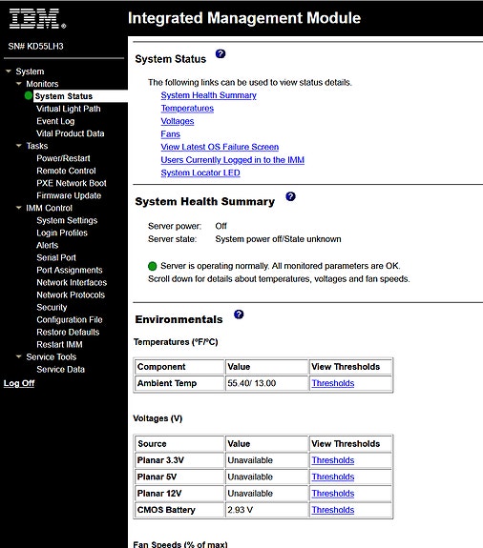Click the IBM logo

tap(37, 18)
